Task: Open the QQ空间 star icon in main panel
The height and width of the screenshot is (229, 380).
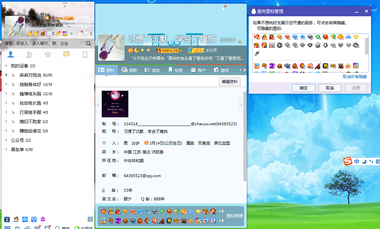Action: pos(29,34)
